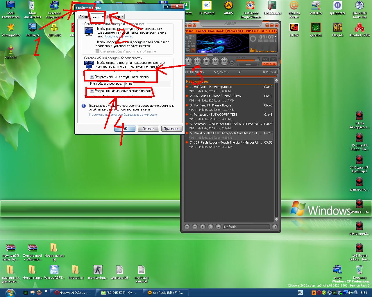Open 'Просмотр параметров брандмауэра Windows' link
Screen dimensions: 372x297
(x=123, y=115)
